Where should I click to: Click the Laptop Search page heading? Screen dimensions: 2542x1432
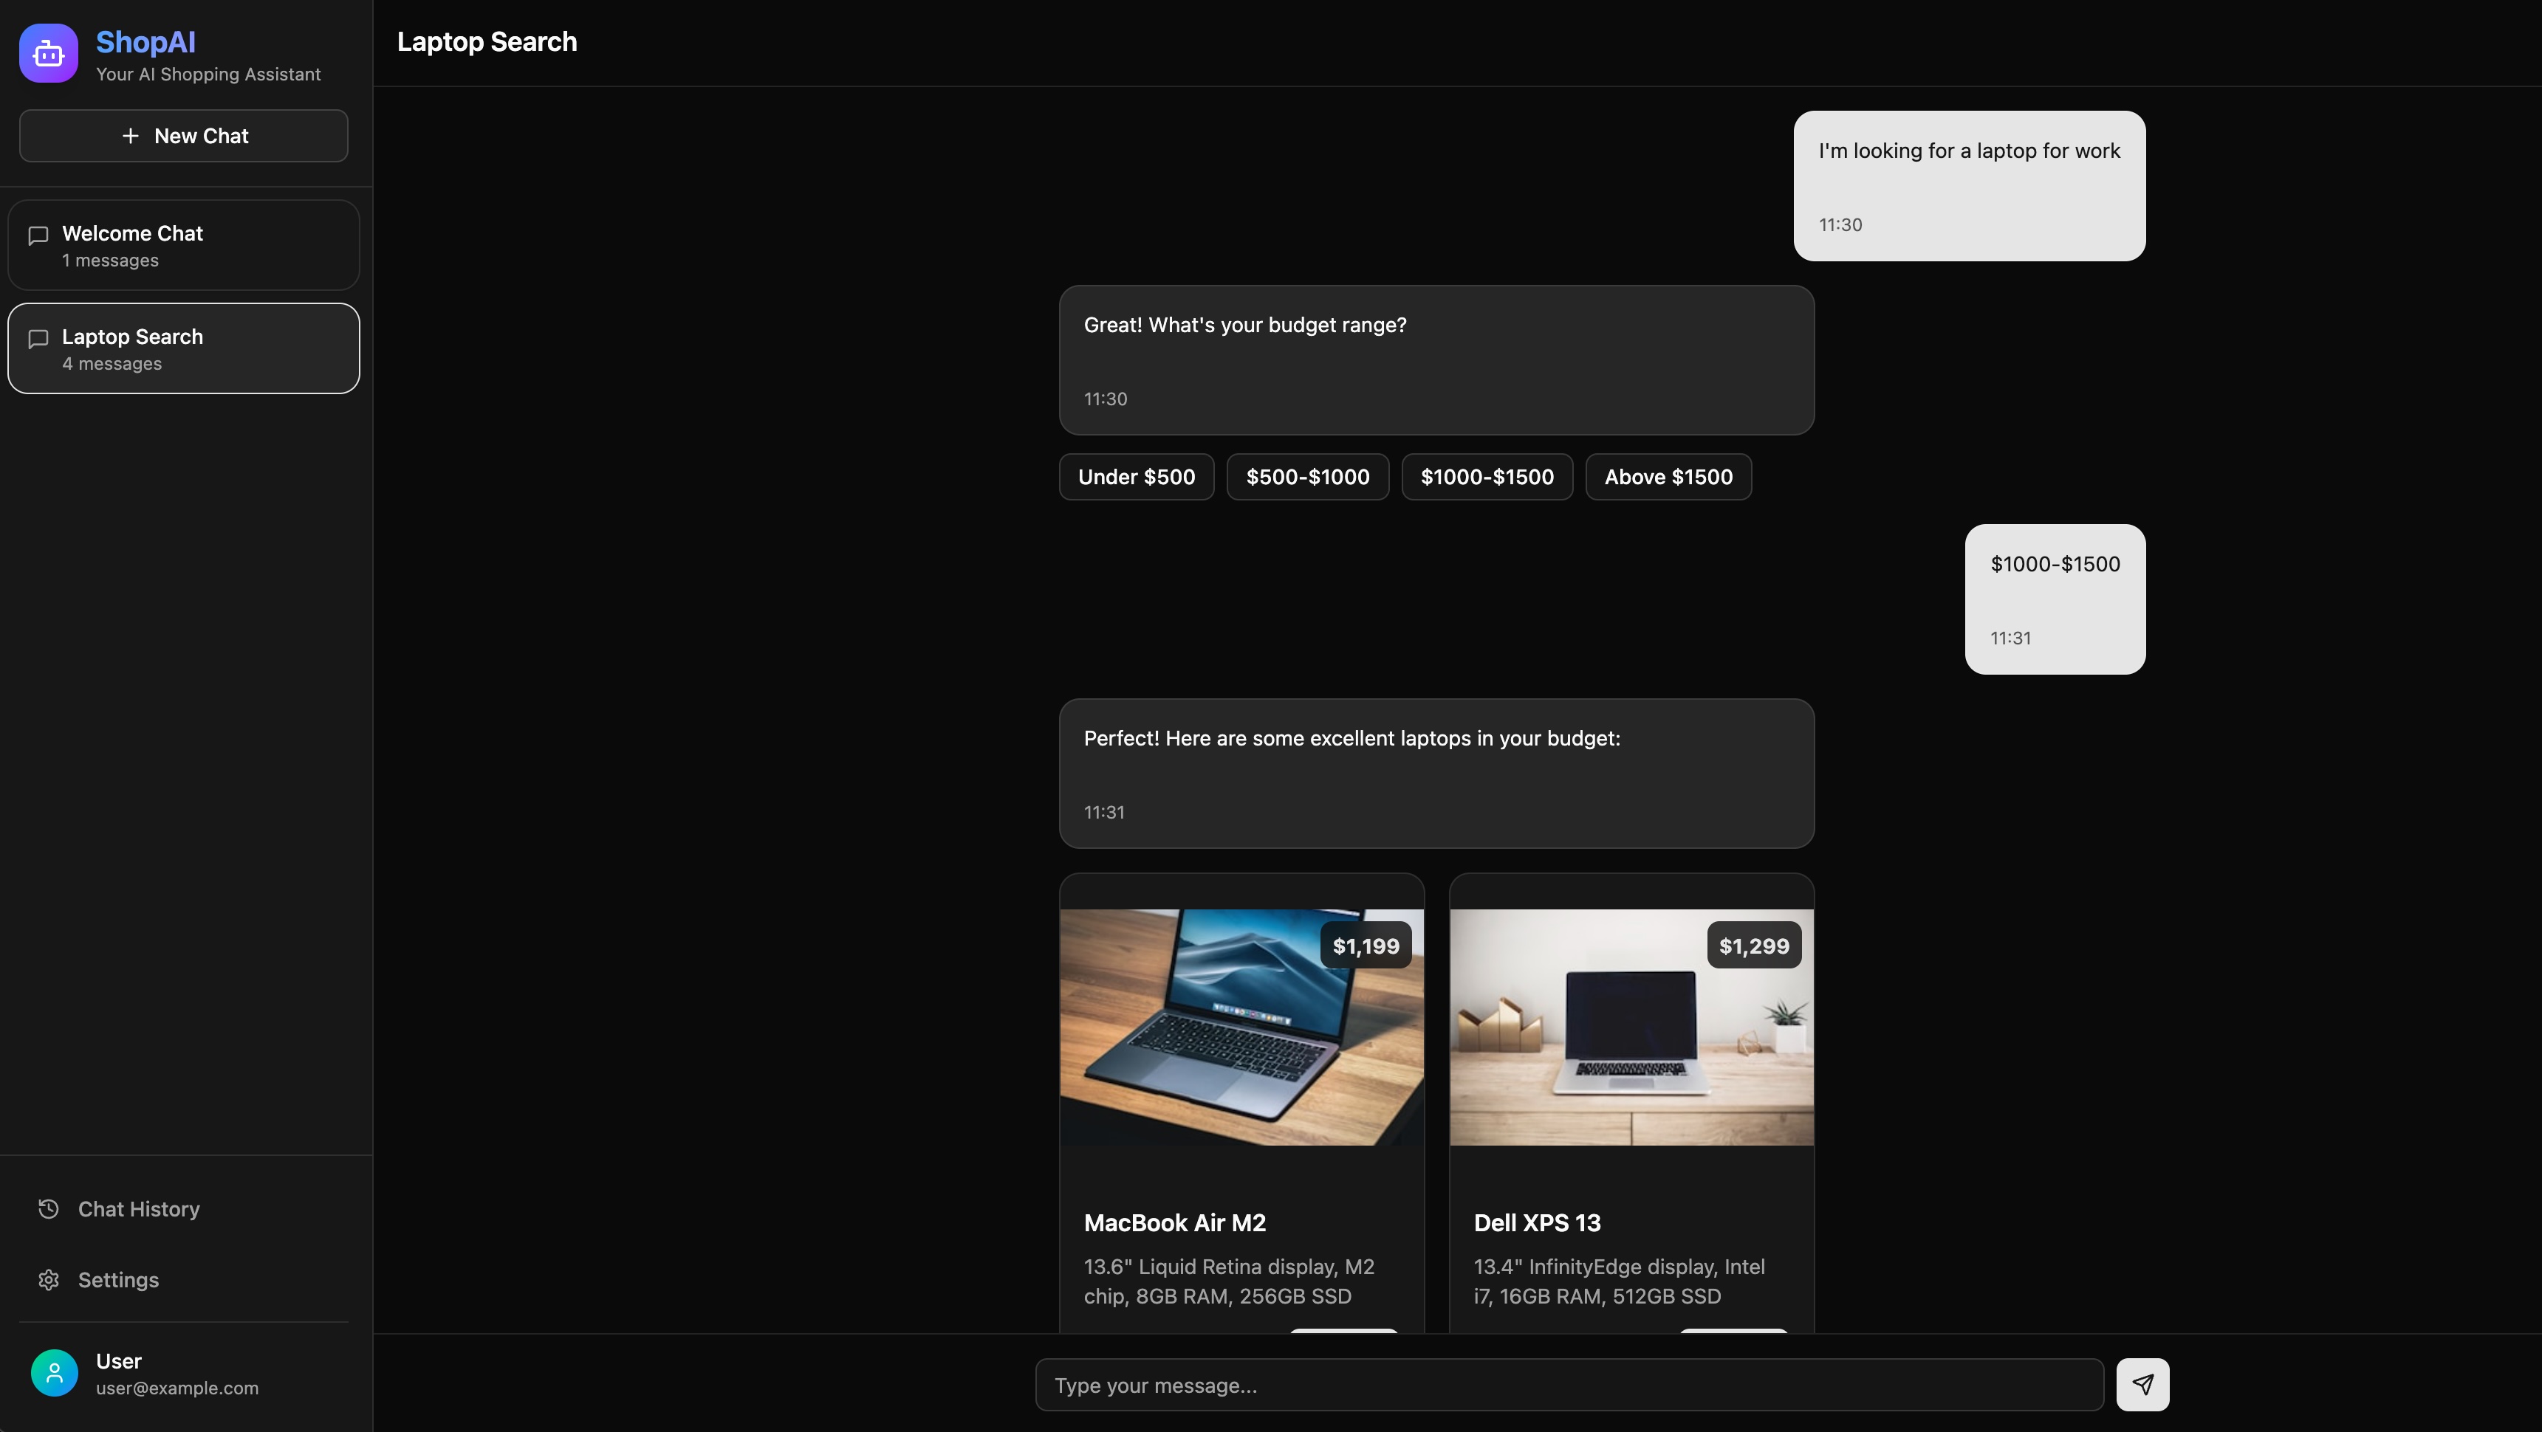[x=487, y=41]
